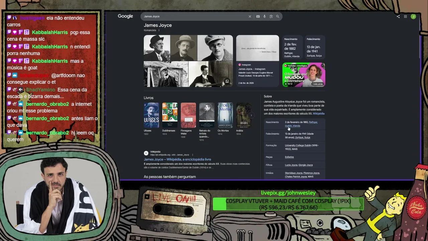Show more books with the carousel arrow
Viewport: 428px width, 241px height.
coord(251,115)
